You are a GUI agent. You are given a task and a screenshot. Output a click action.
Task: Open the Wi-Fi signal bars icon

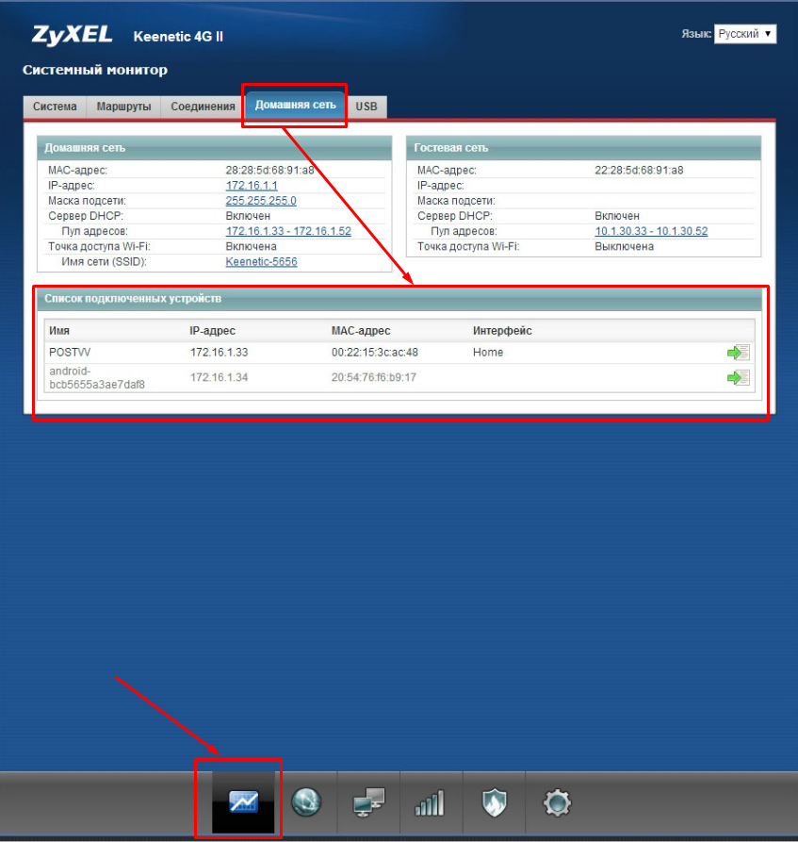click(x=429, y=802)
